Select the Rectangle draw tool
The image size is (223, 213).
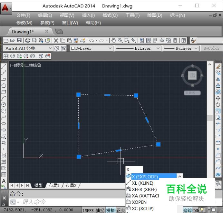(x=4, y=92)
